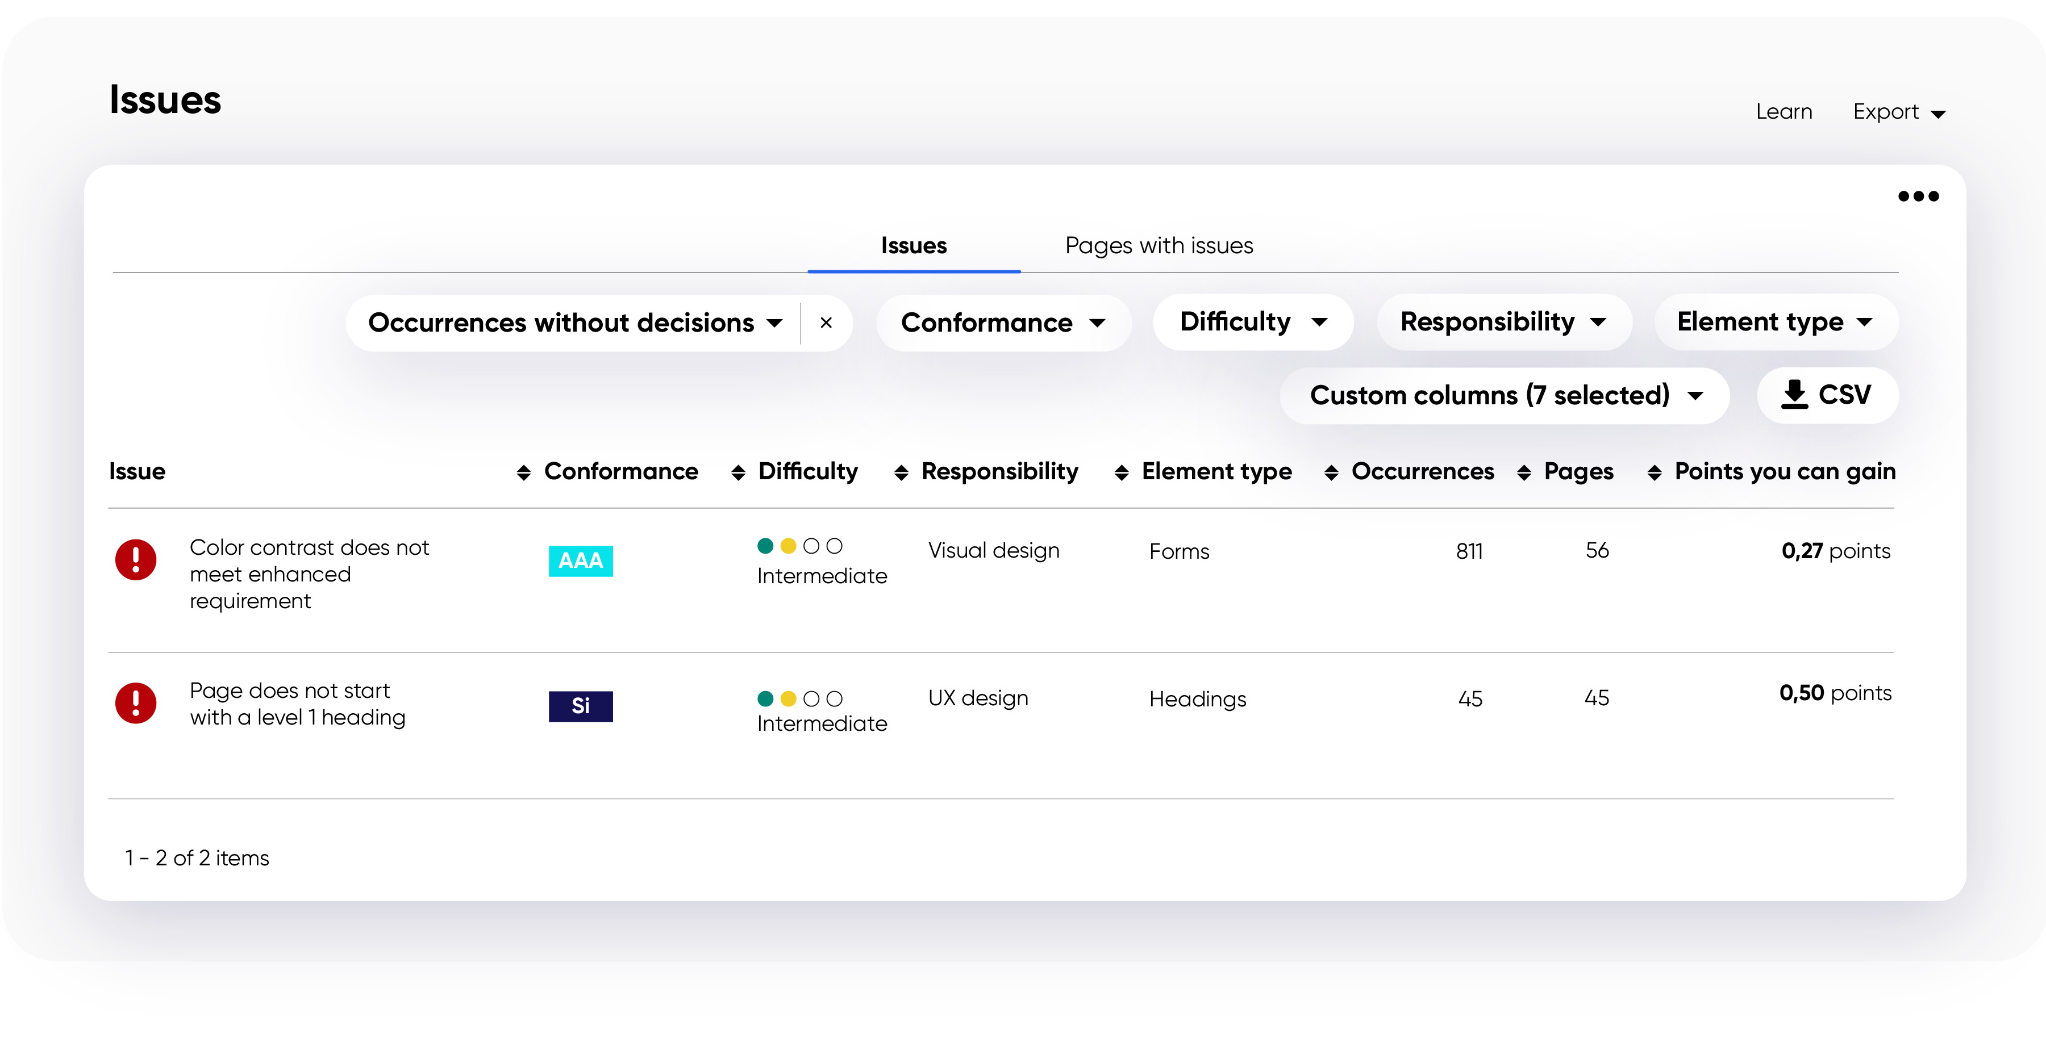Sort table by the Conformance column arrows
Screen dimensions: 2046x1059
pyautogui.click(x=523, y=473)
